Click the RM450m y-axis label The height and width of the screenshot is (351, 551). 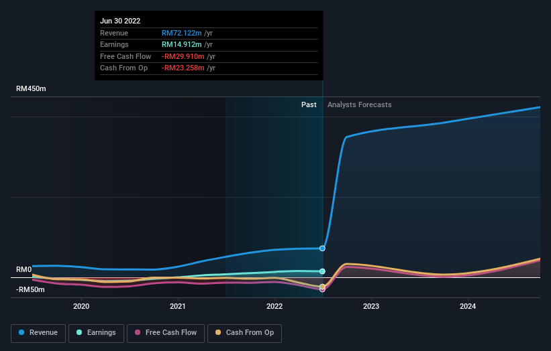pyautogui.click(x=31, y=88)
